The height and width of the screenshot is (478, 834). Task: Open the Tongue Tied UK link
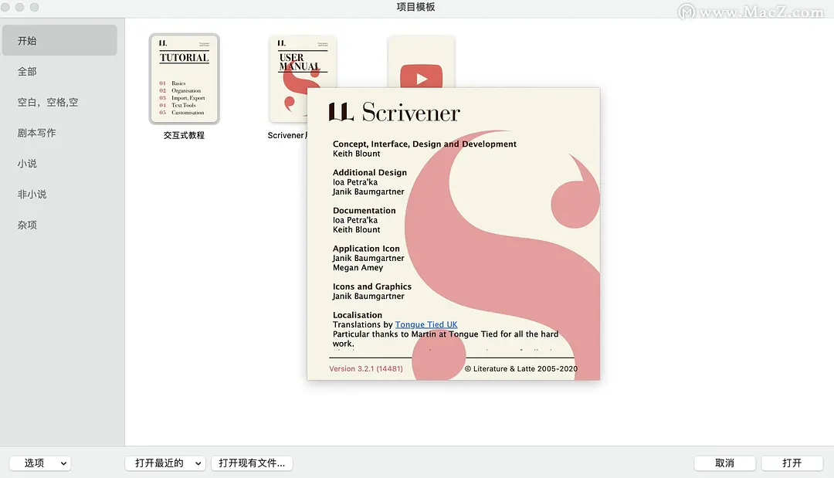click(x=426, y=324)
